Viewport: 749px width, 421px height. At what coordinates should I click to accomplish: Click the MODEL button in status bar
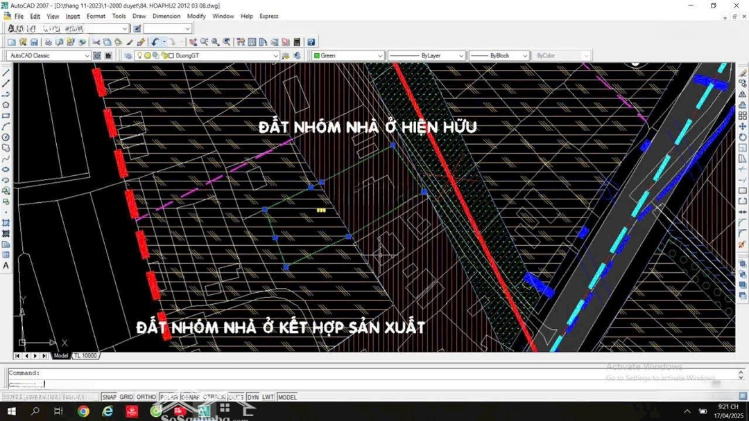(x=287, y=397)
